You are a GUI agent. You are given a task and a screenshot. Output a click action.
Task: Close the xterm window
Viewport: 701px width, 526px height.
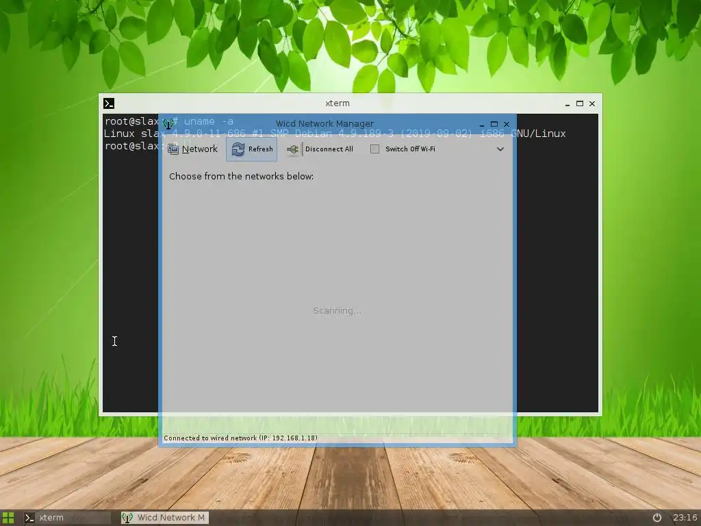592,103
